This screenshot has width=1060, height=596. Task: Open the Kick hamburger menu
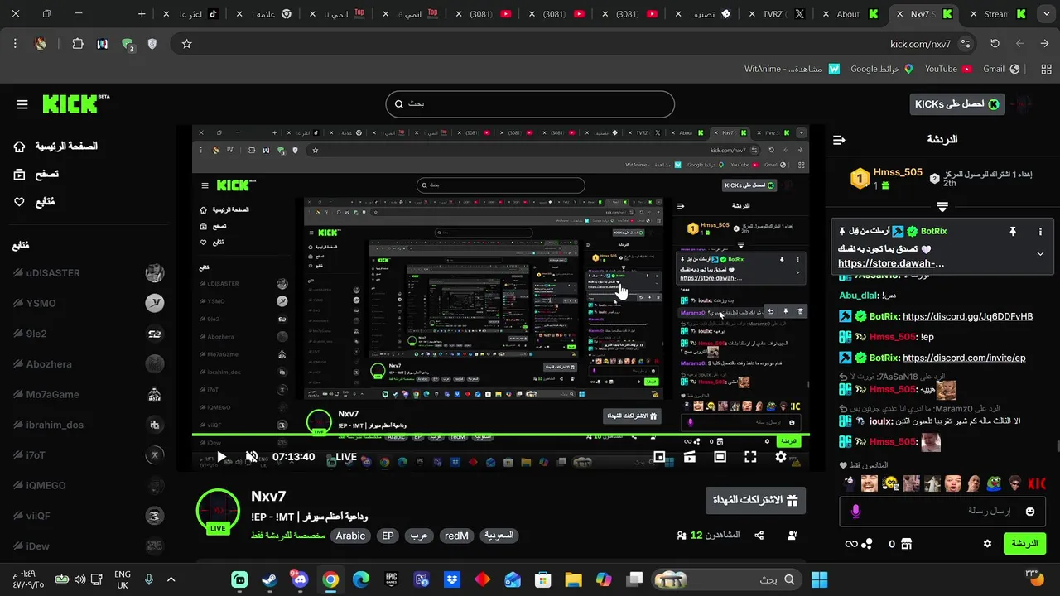pyautogui.click(x=22, y=104)
